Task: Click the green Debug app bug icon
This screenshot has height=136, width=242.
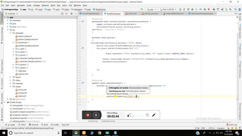Action: pos(192,9)
